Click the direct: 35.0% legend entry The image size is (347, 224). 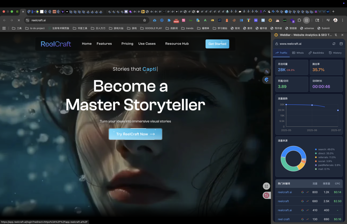tap(324, 153)
